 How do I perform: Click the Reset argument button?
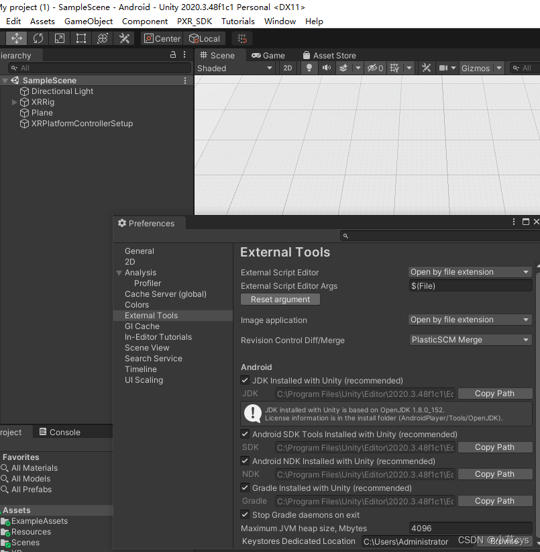click(280, 299)
